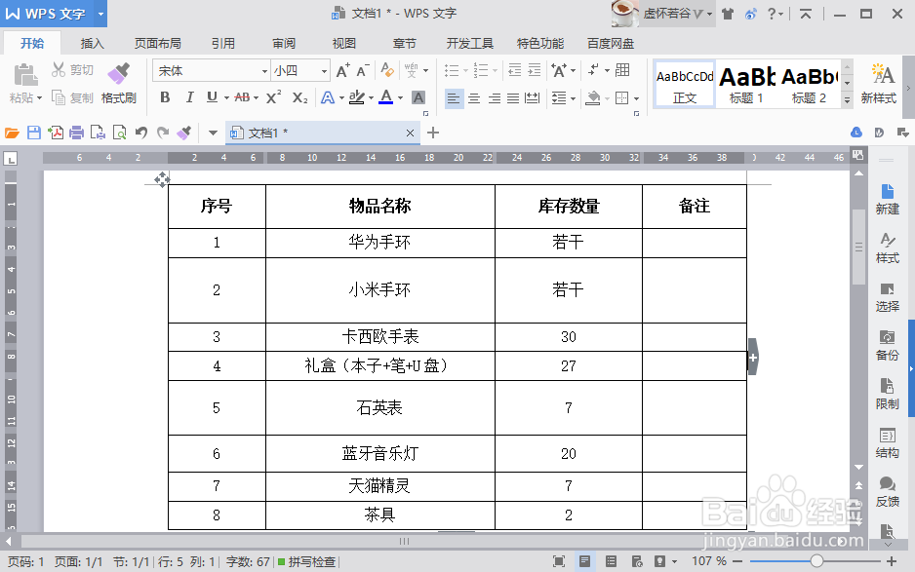The width and height of the screenshot is (915, 572).
Task: Increase paragraph indent
Action: click(x=535, y=70)
